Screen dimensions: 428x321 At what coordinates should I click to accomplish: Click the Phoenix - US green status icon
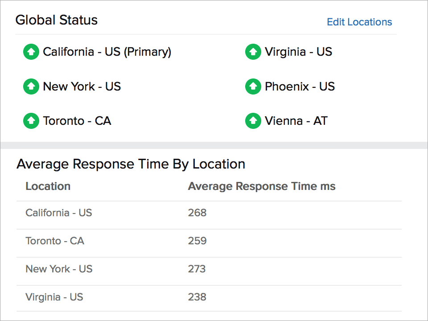(x=253, y=86)
